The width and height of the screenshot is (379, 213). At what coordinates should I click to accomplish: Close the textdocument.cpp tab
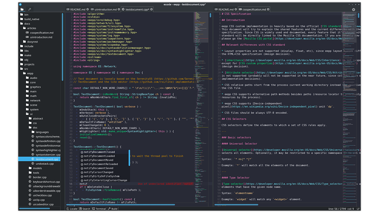tap(151, 9)
